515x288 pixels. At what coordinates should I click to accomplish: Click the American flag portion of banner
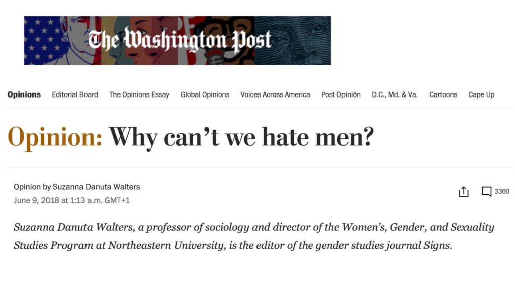pyautogui.click(x=46, y=40)
